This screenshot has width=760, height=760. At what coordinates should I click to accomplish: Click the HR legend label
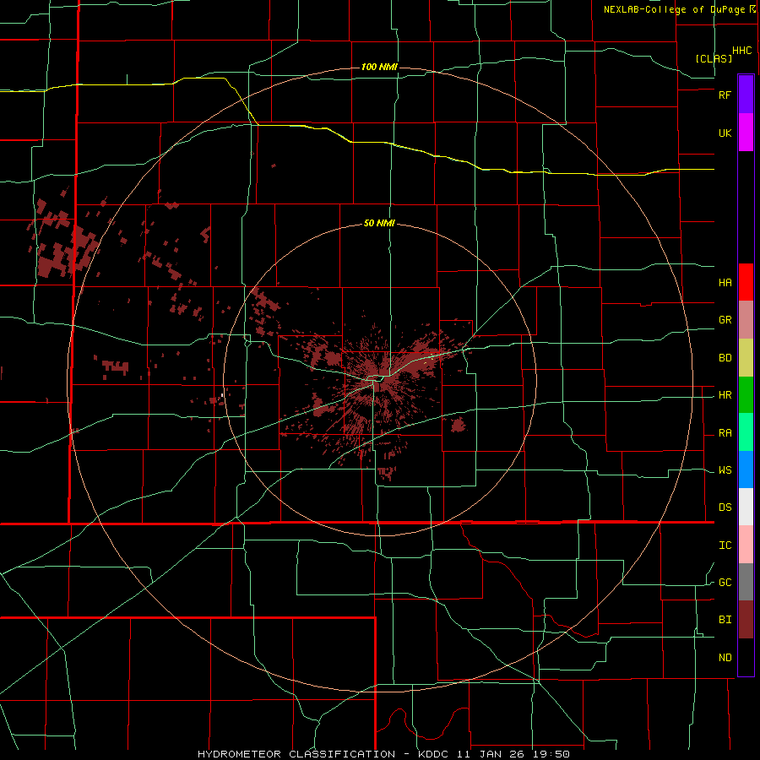pyautogui.click(x=725, y=395)
